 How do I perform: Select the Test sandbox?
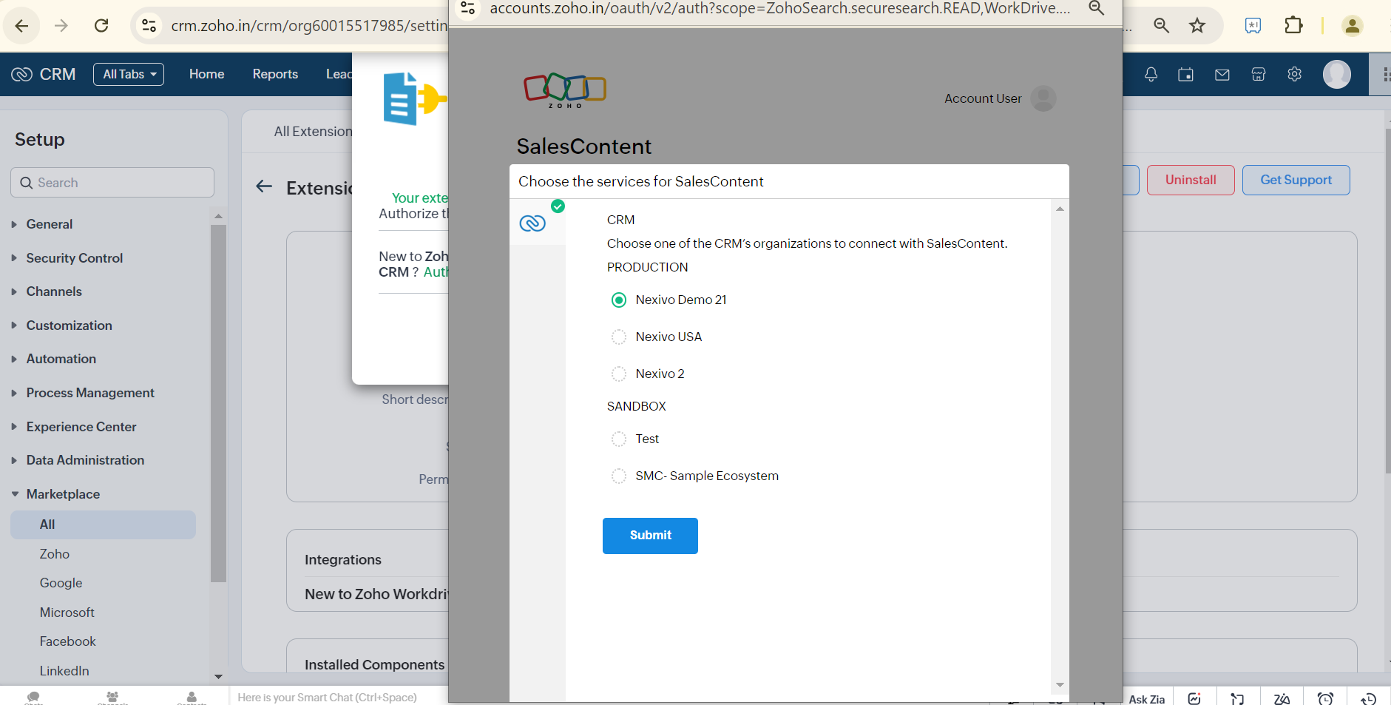(619, 439)
